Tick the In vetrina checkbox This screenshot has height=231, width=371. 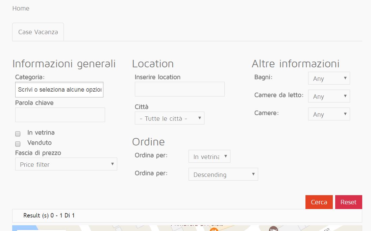18,134
